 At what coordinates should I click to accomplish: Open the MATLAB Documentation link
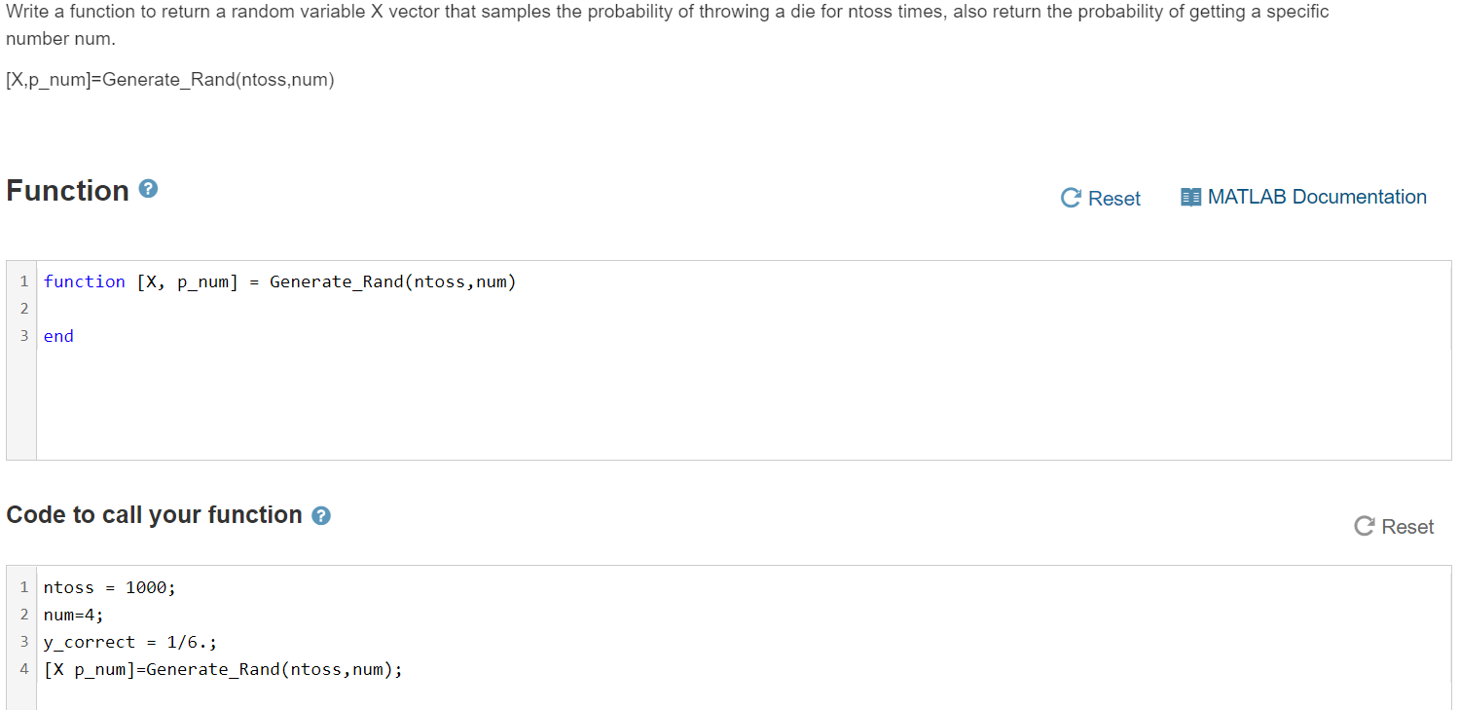pos(1317,196)
